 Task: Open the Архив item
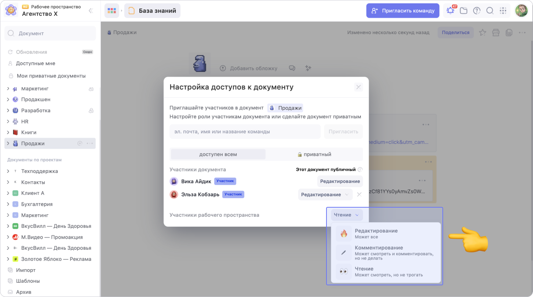click(x=24, y=292)
